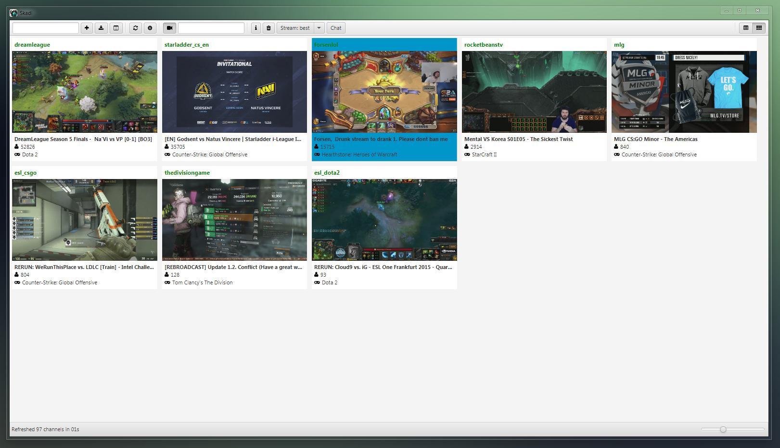
Task: Click 'Dota 2' game label under esl_dota2
Action: click(x=330, y=282)
